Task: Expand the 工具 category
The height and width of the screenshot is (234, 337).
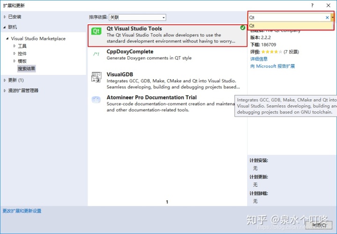Action: pos(15,46)
